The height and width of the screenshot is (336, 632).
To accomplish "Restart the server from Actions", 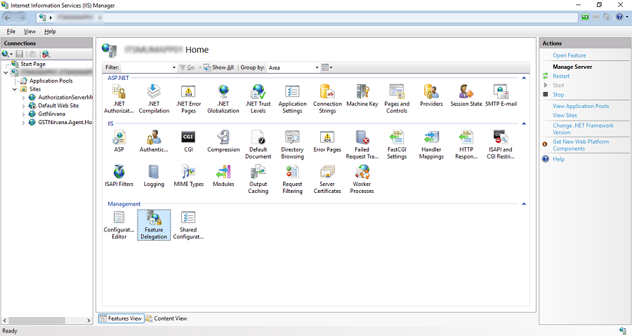I will [x=561, y=76].
